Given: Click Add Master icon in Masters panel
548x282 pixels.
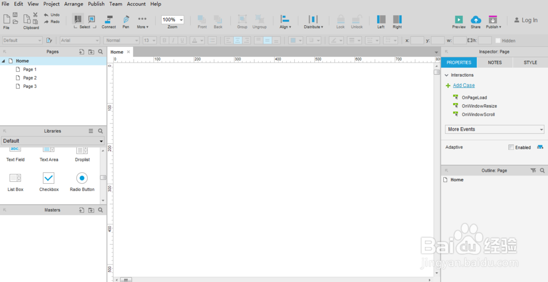Looking at the screenshot, I should tap(82, 210).
